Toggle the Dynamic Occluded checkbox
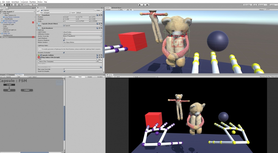Image resolution: width=278 pixels, height=153 pixels. coord(64,52)
